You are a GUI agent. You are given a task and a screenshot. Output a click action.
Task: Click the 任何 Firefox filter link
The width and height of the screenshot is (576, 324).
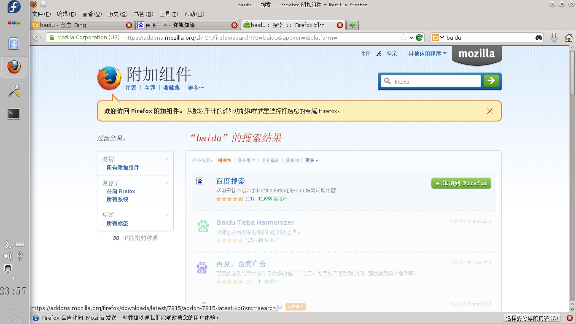[x=121, y=191]
